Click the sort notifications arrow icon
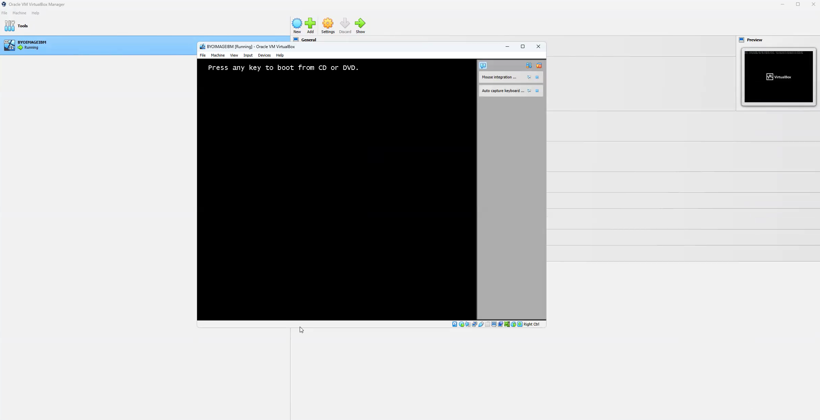 529,65
